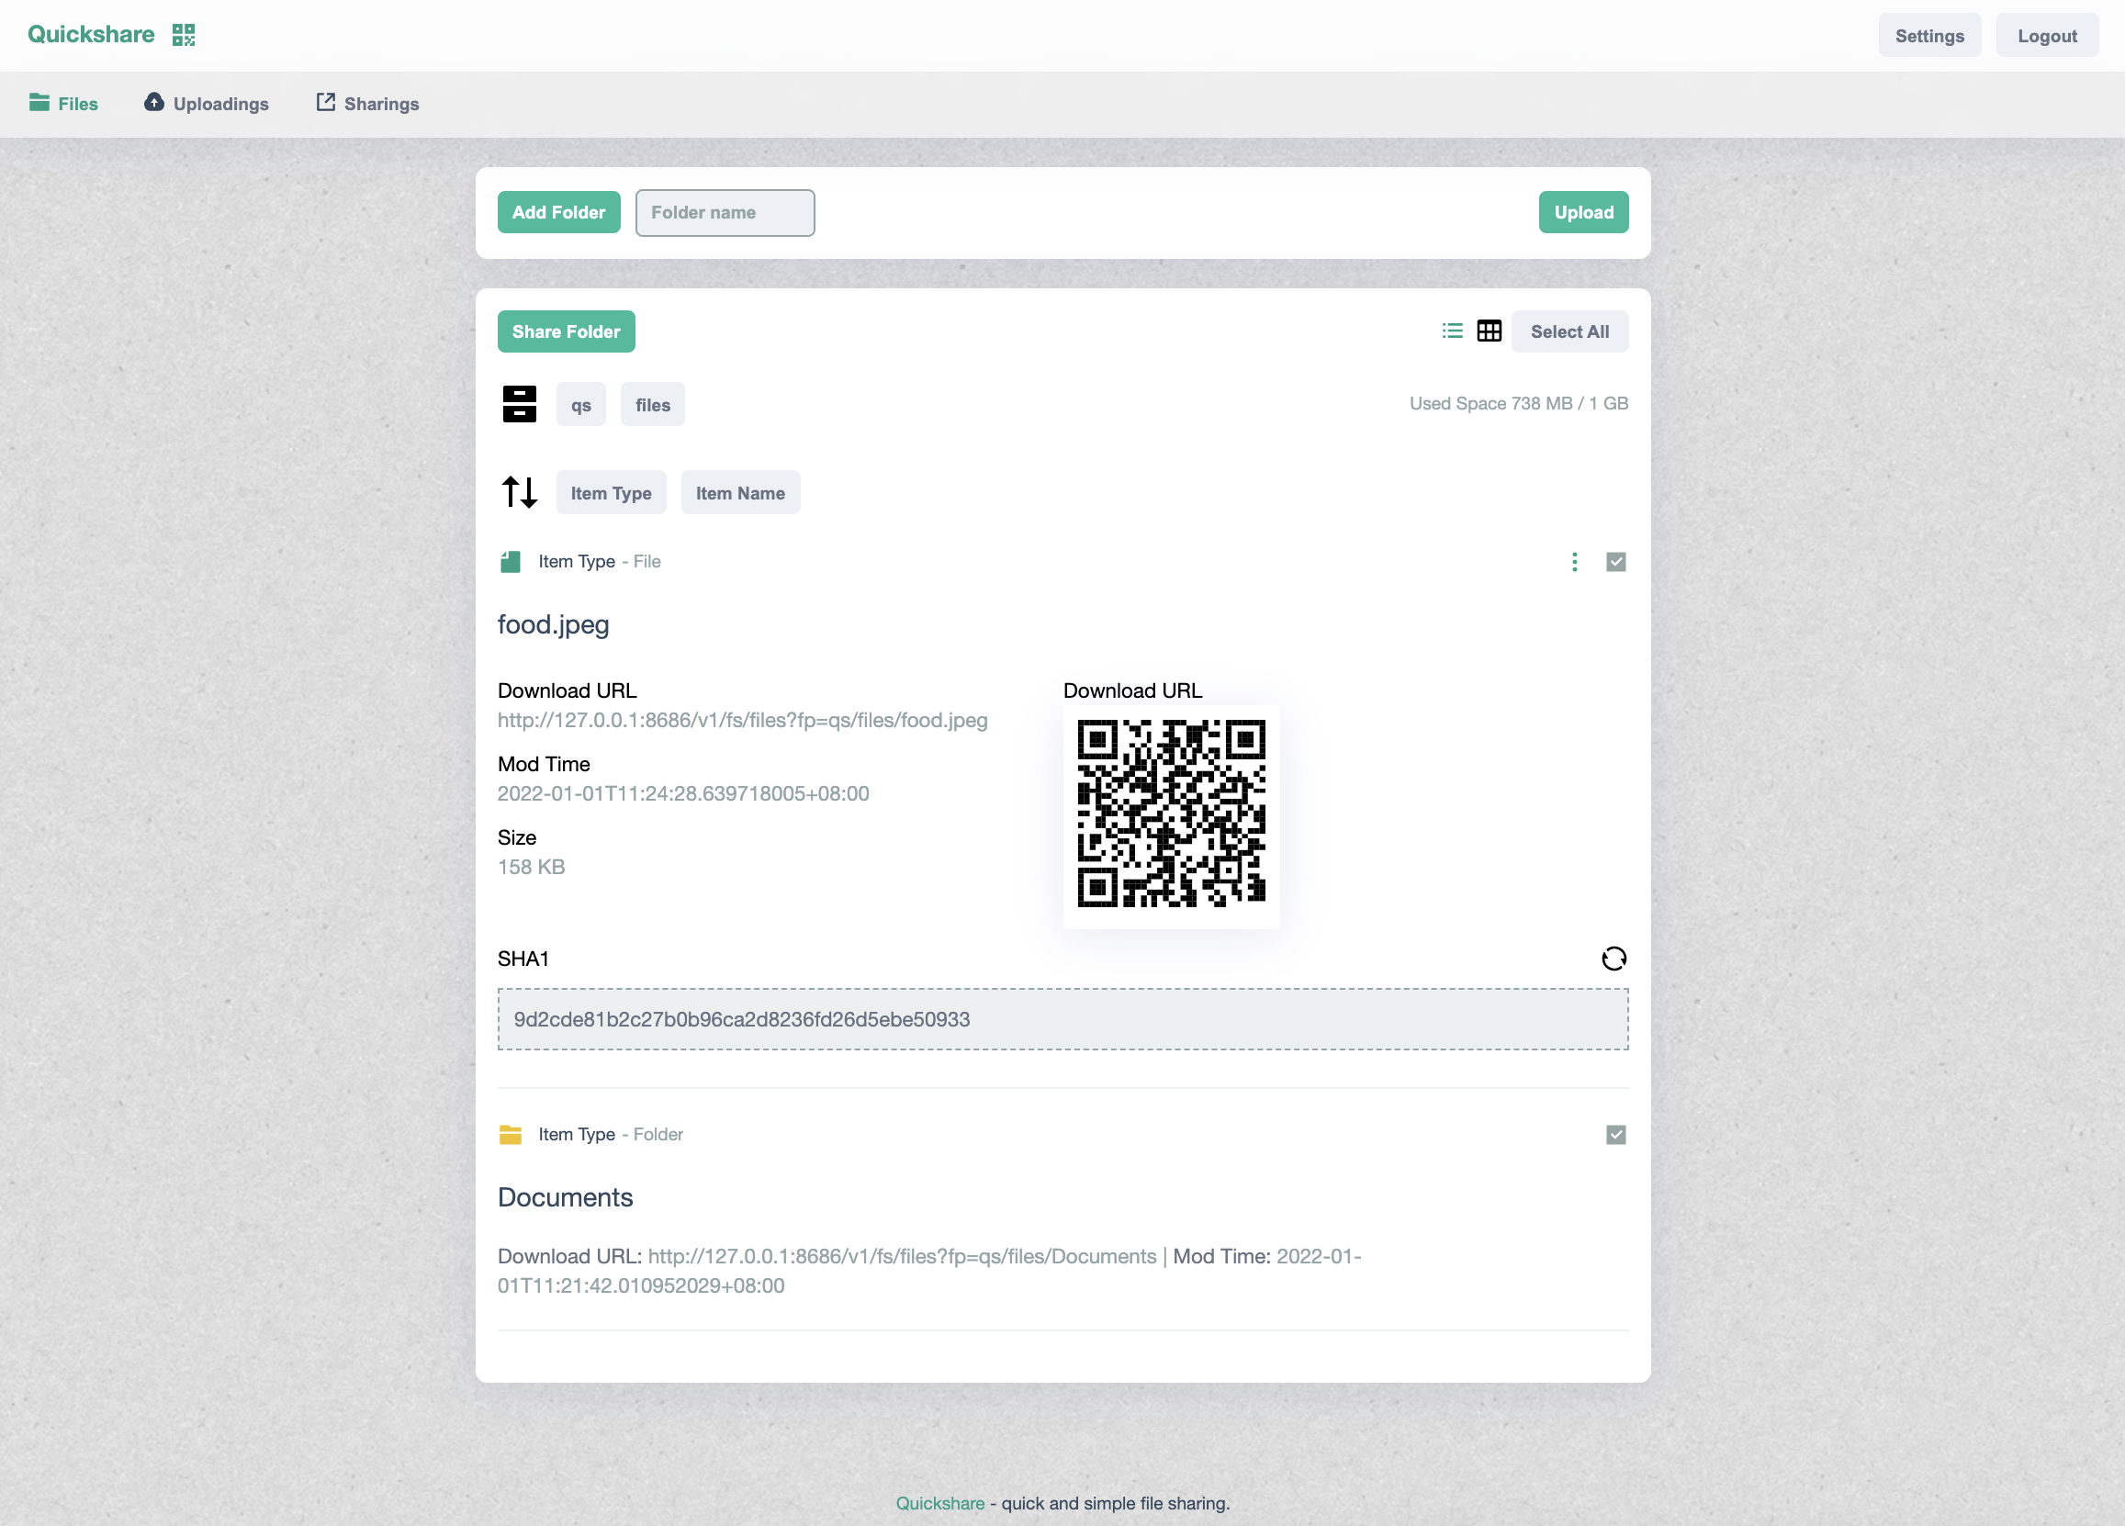This screenshot has height=1526, width=2125.
Task: Navigate to the files breadcrumb
Action: [x=652, y=405]
